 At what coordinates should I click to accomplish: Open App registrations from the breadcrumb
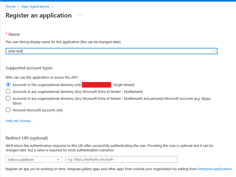click(35, 6)
